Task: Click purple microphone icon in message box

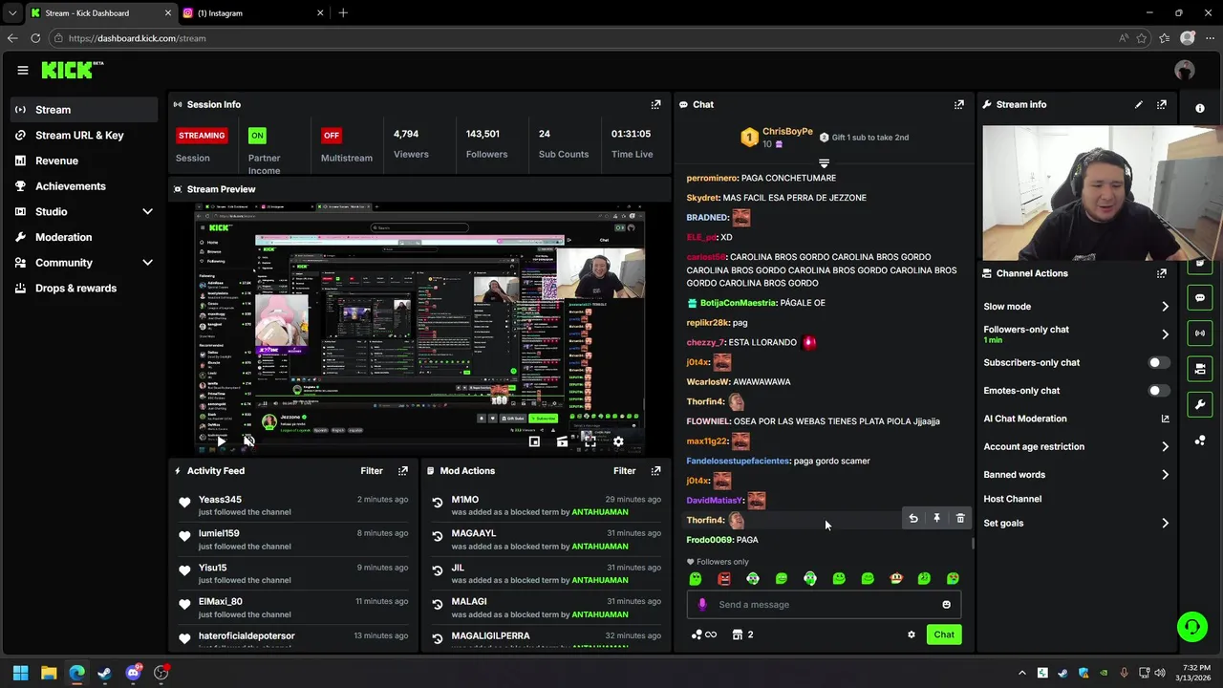Action: click(x=702, y=605)
